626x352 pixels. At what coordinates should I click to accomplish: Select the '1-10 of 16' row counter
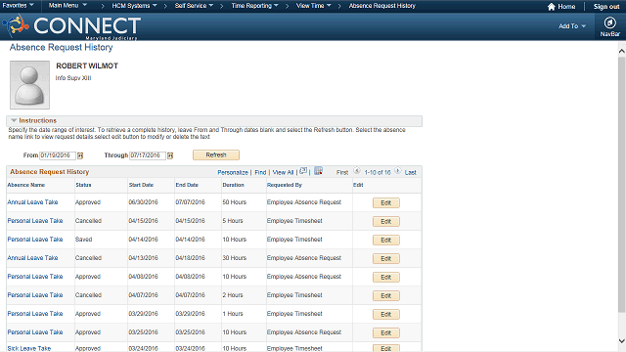378,172
